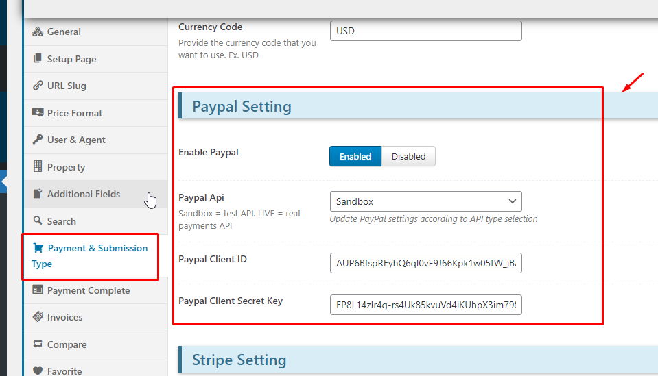This screenshot has width=658, height=376.
Task: Click the Paypal Client ID field
Action: pyautogui.click(x=426, y=263)
